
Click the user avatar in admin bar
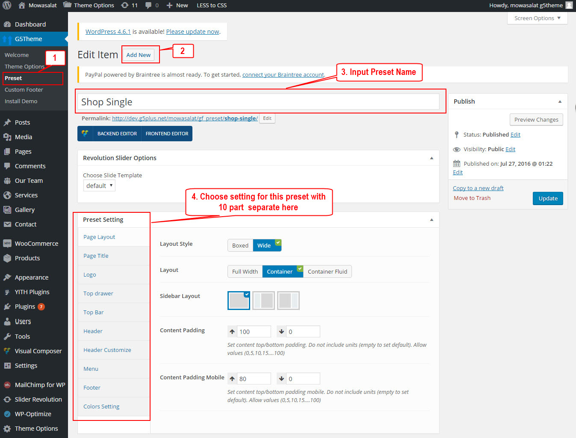tap(569, 5)
